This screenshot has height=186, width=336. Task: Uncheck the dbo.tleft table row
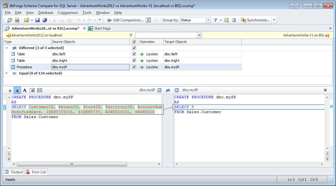(134, 54)
